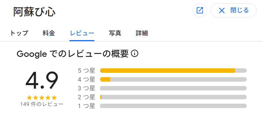Click the X icon in close button
Screen dimensions: 263x119
tap(222, 11)
